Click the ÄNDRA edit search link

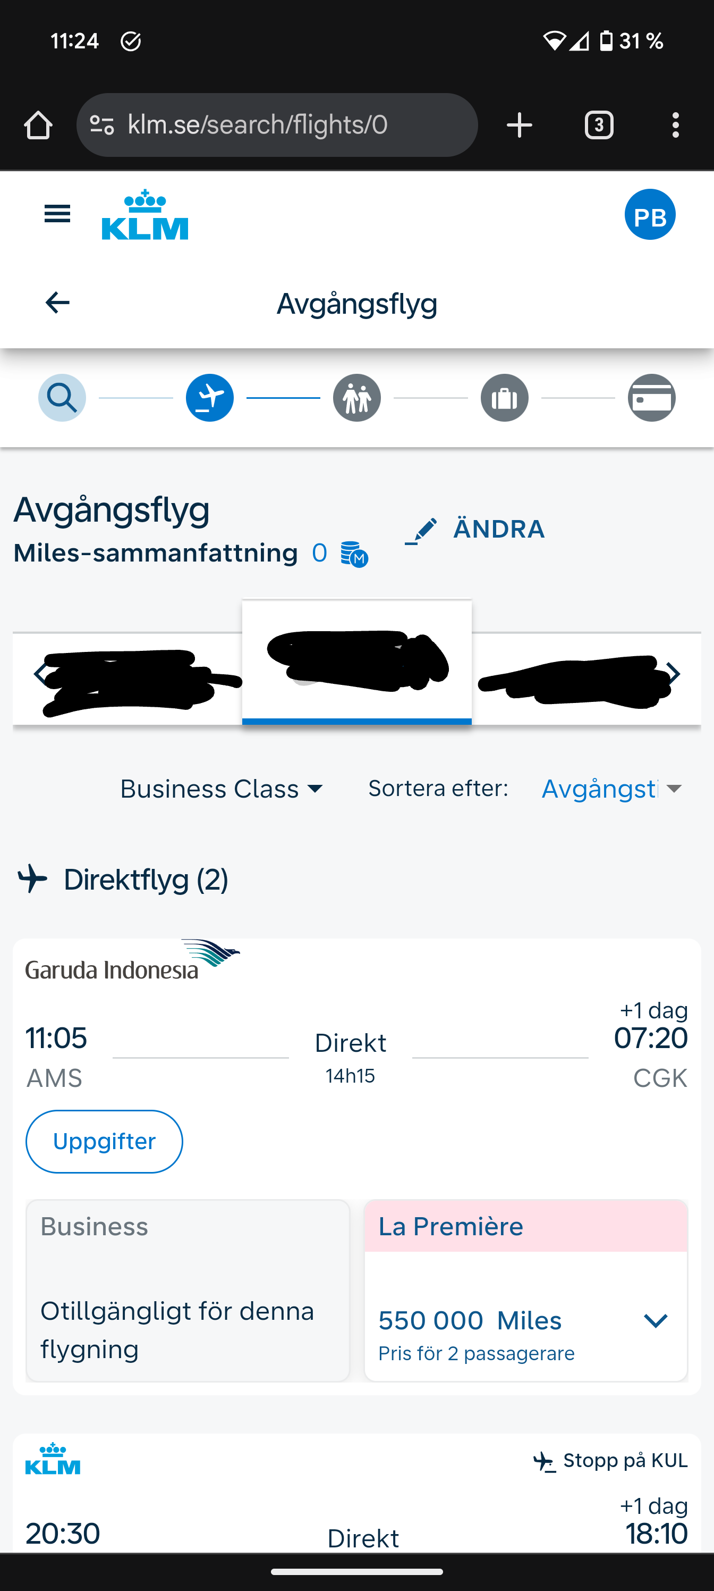point(475,530)
